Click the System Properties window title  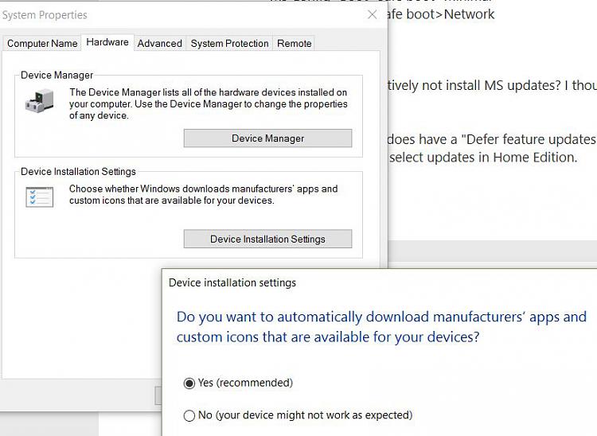pyautogui.click(x=45, y=15)
